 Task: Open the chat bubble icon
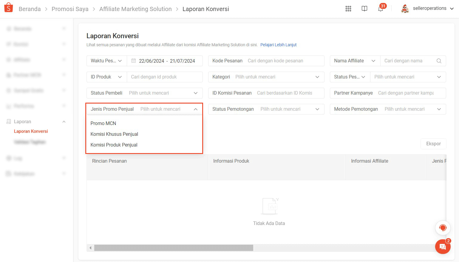443,247
